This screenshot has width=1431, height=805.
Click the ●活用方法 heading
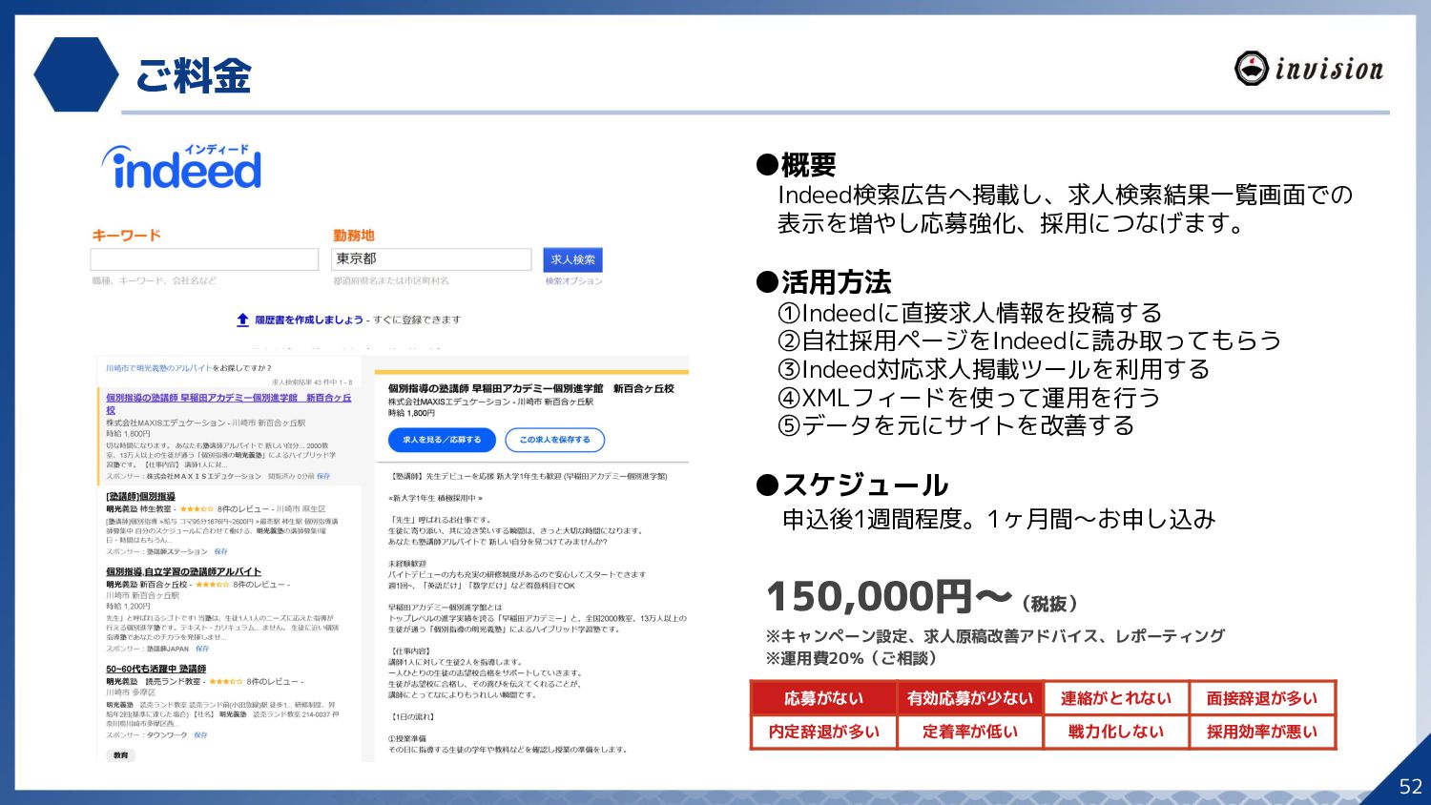point(823,282)
